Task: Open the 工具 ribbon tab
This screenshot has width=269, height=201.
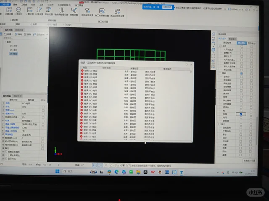Action: [41, 5]
